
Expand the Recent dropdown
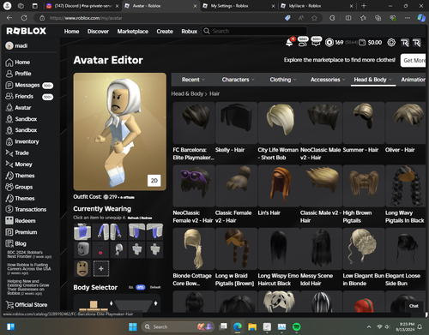pyautogui.click(x=193, y=80)
